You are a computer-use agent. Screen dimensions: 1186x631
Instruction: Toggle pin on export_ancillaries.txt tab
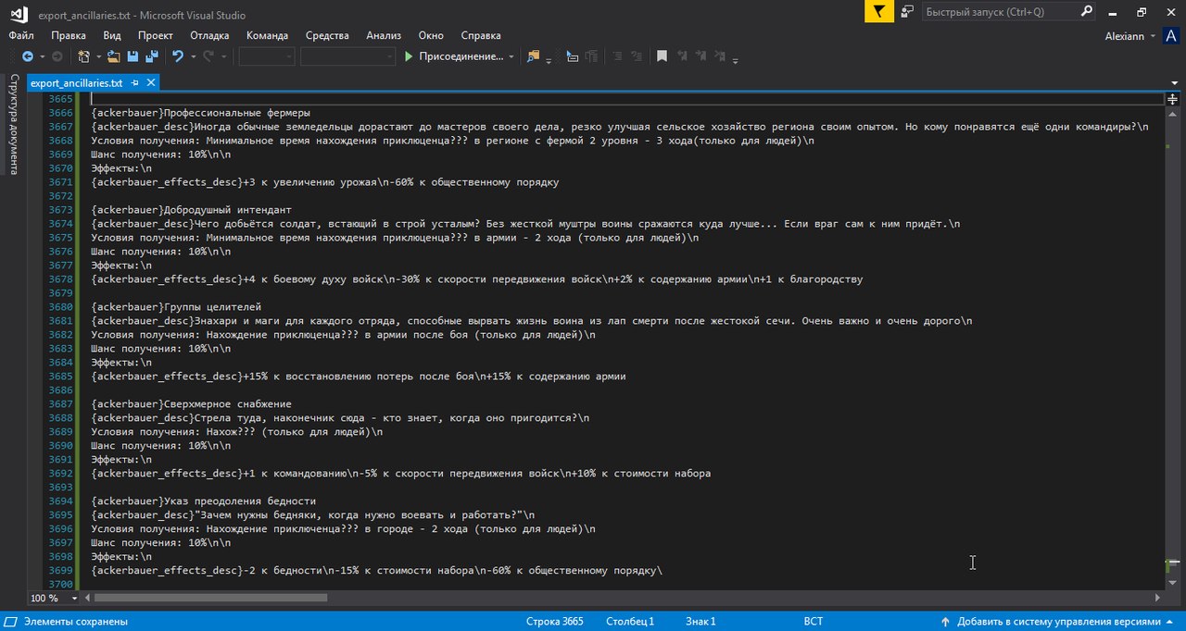(134, 82)
